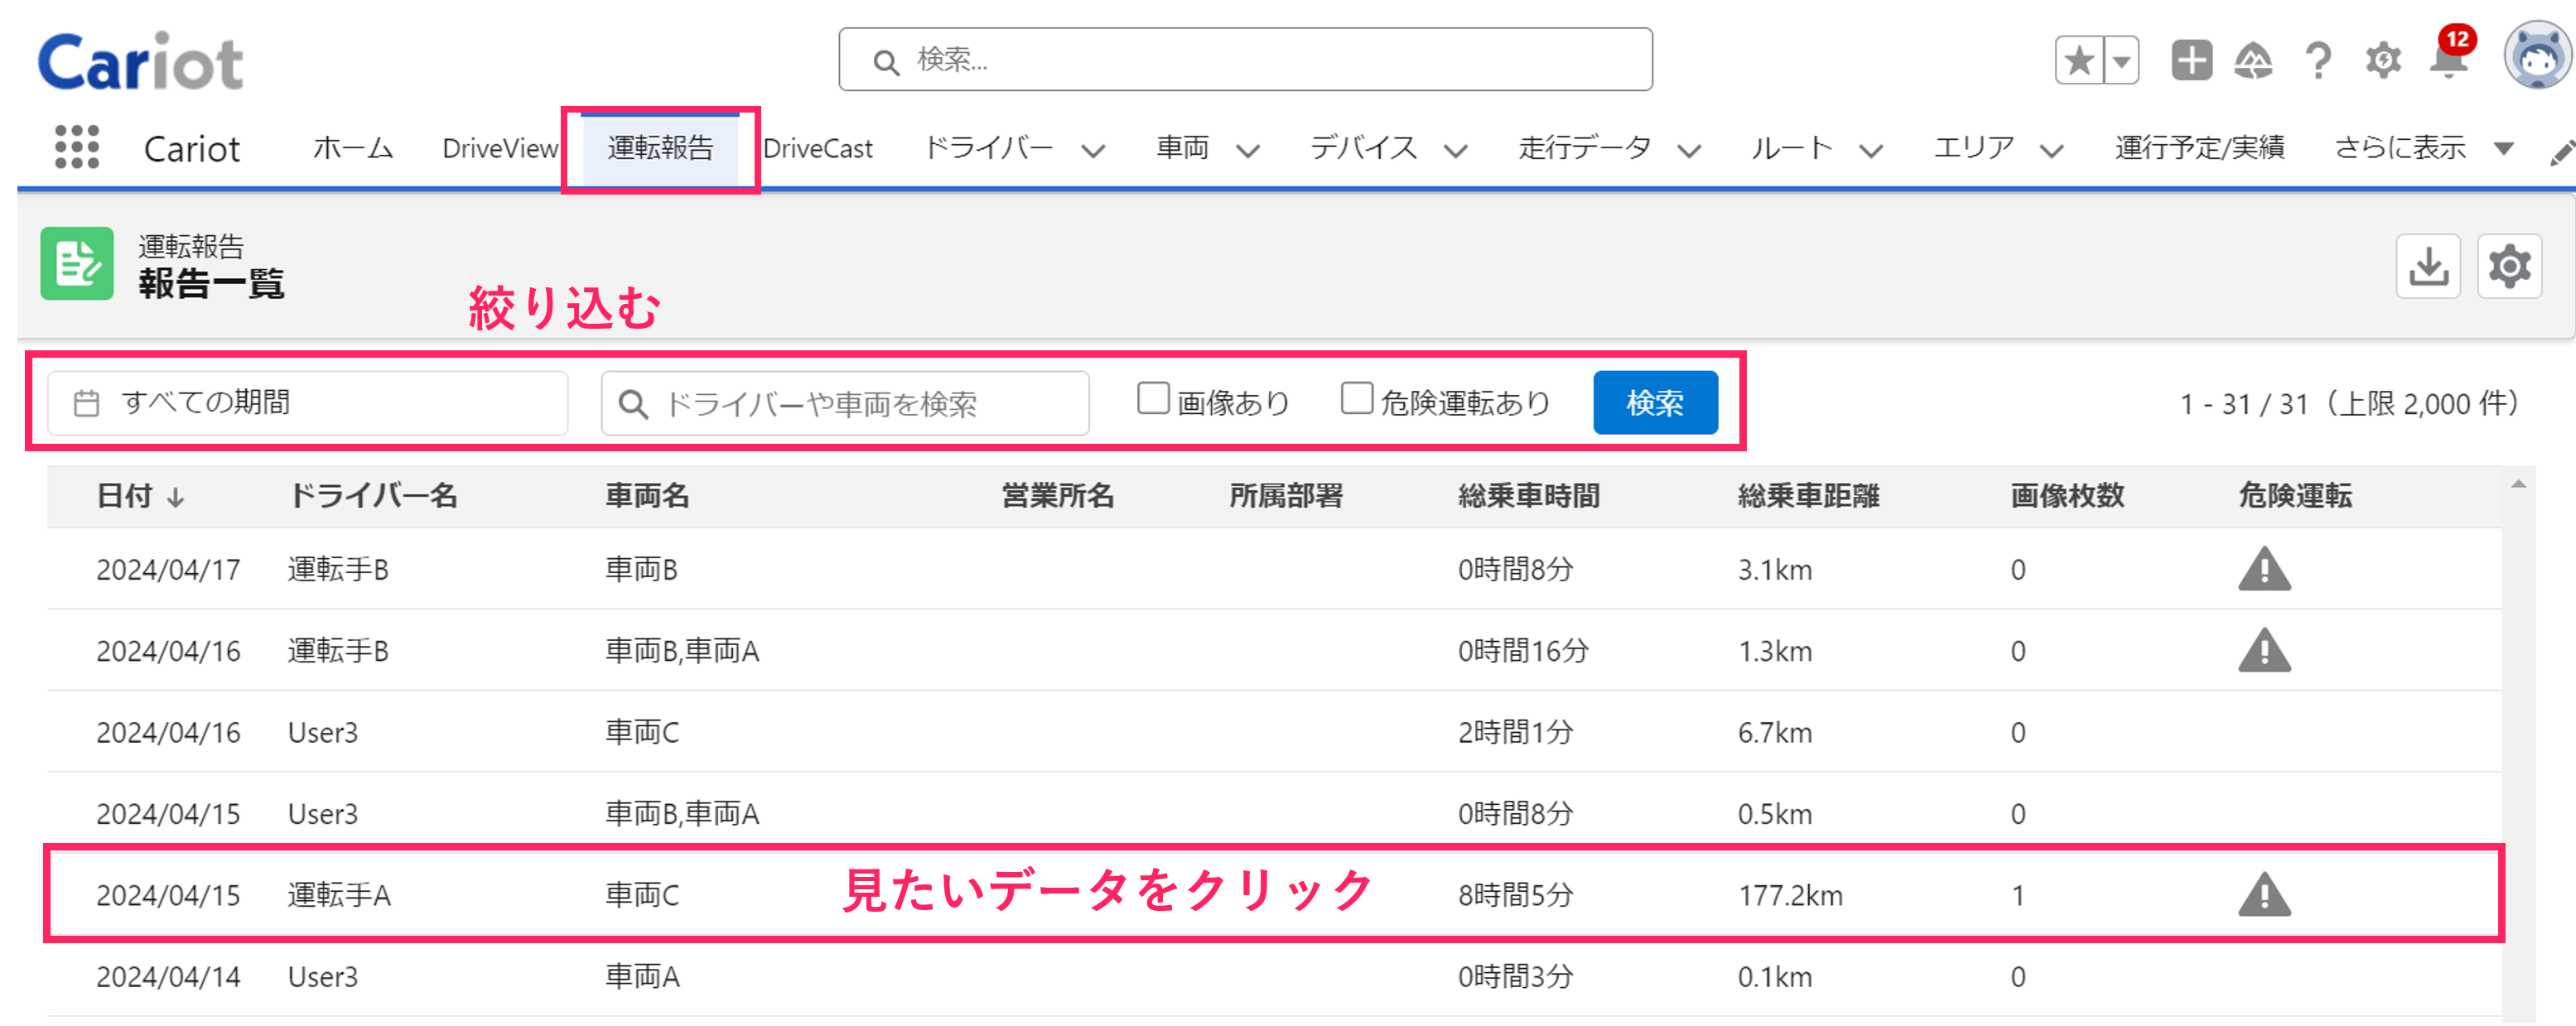Select the 運転報告 tab
This screenshot has width=2576, height=1026.
coord(660,148)
